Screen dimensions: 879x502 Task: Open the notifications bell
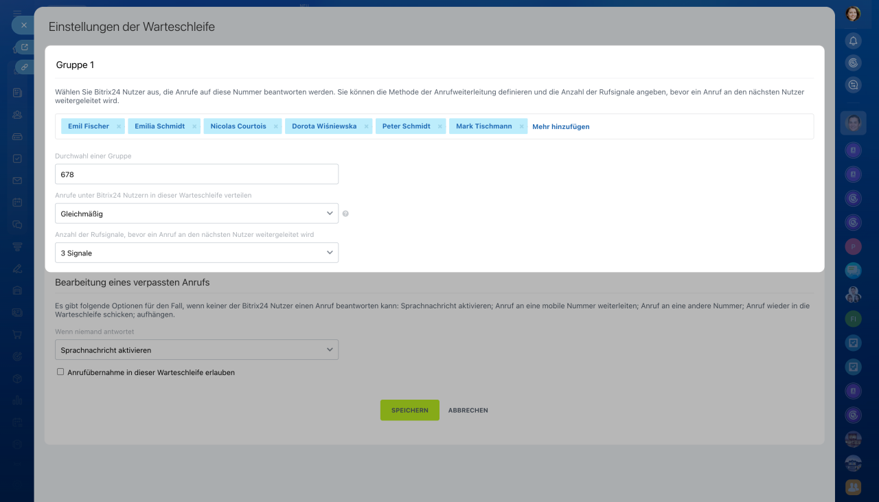853,41
